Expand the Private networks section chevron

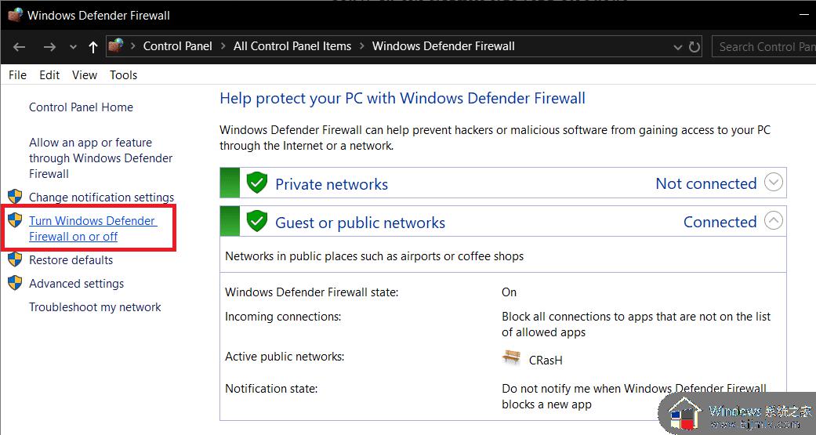click(774, 183)
